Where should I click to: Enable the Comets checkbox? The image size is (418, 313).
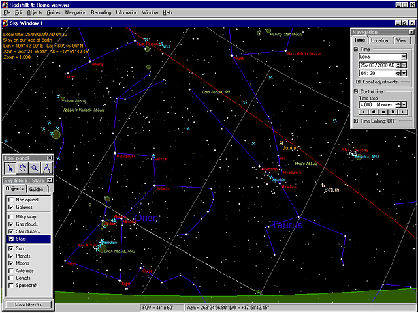(x=11, y=278)
